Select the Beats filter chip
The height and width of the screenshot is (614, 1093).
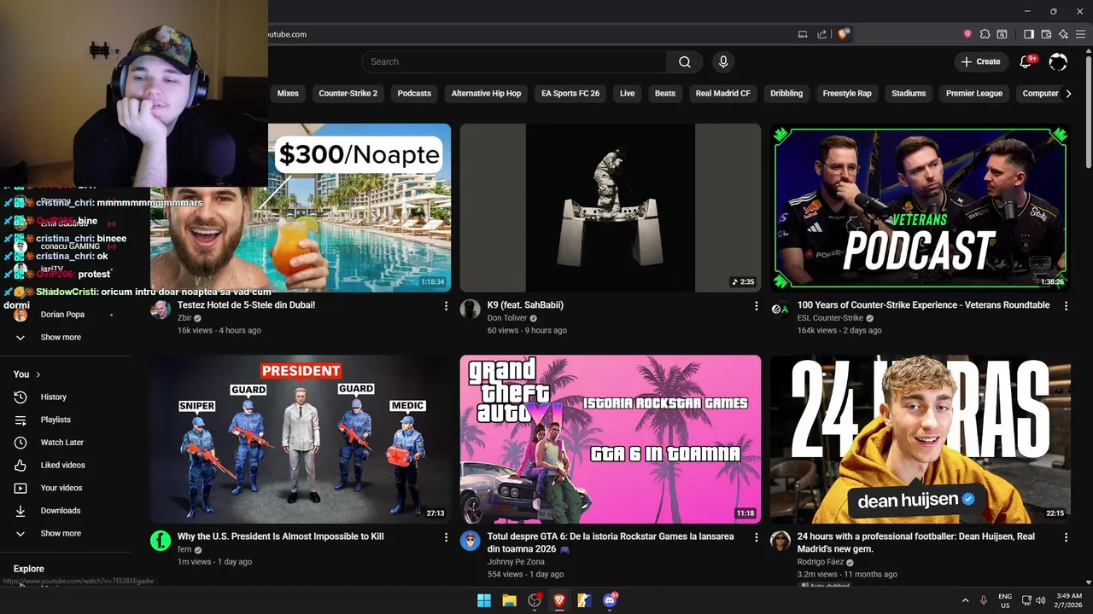click(x=665, y=93)
